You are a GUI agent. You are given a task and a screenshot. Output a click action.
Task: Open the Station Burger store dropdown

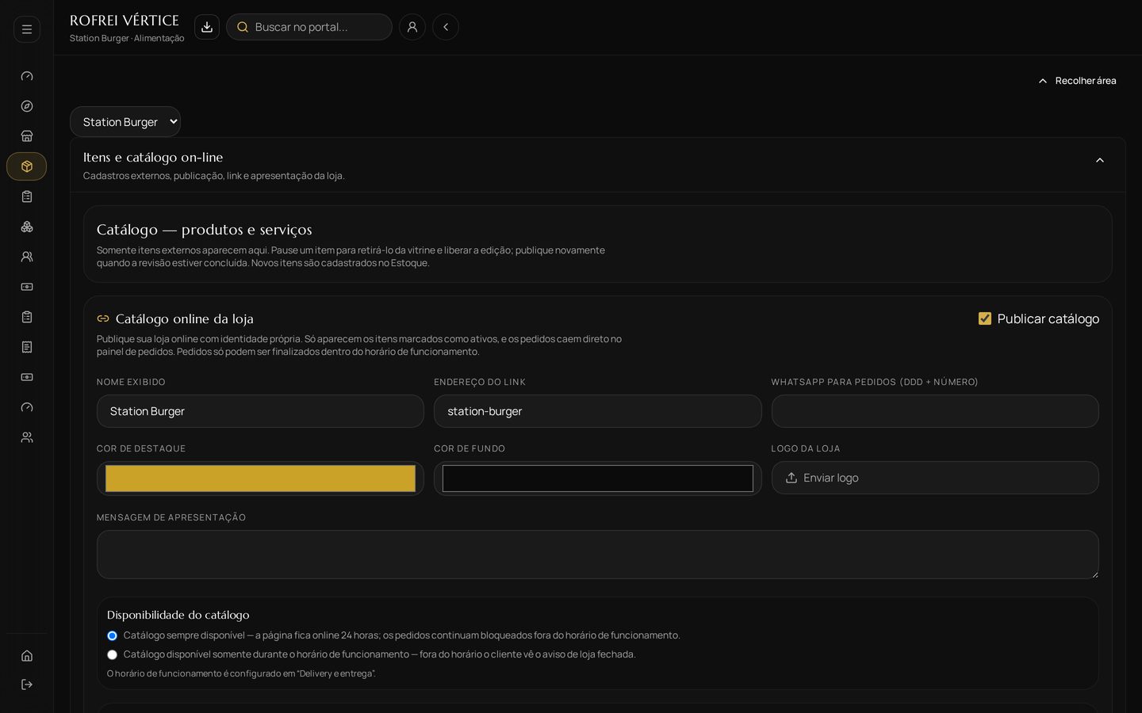[x=125, y=122]
